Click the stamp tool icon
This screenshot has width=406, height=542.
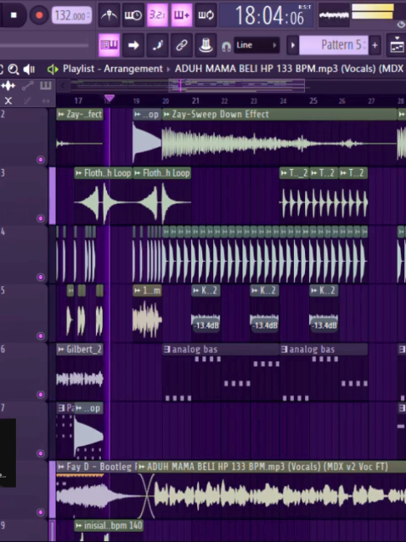coord(206,45)
